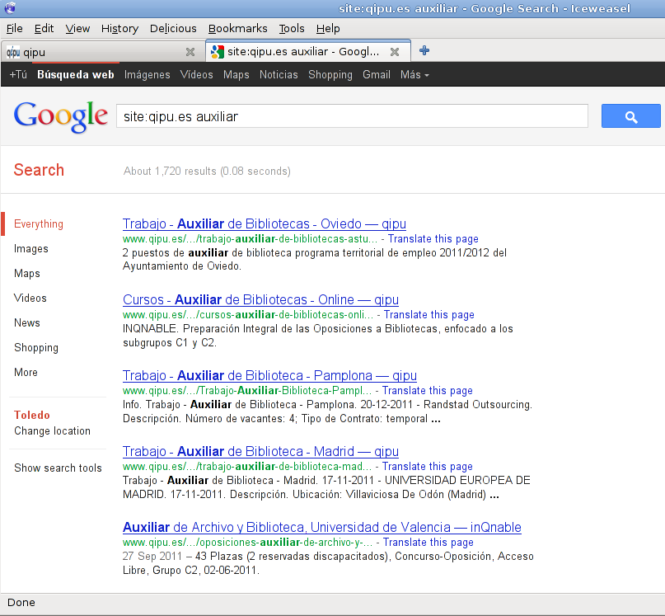Click Done in the status bar
665x616 pixels.
(x=21, y=603)
